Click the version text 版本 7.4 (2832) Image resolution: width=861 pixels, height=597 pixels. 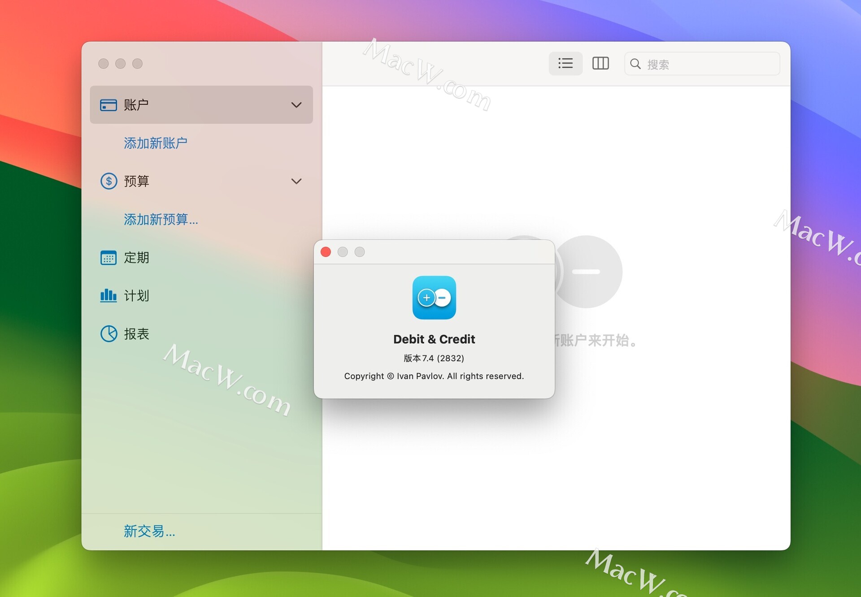(x=434, y=358)
